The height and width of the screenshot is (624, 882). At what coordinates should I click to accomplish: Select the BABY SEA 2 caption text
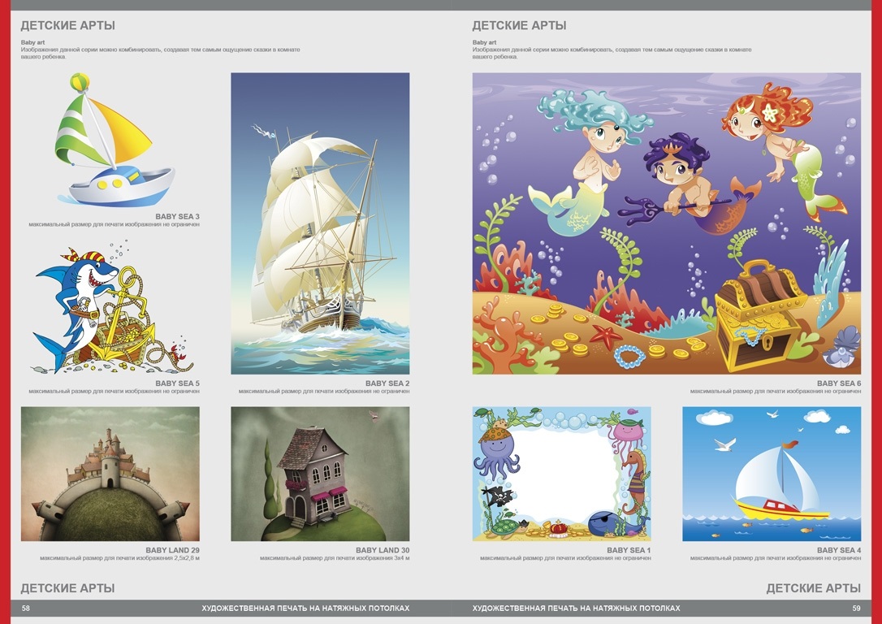pyautogui.click(x=387, y=383)
